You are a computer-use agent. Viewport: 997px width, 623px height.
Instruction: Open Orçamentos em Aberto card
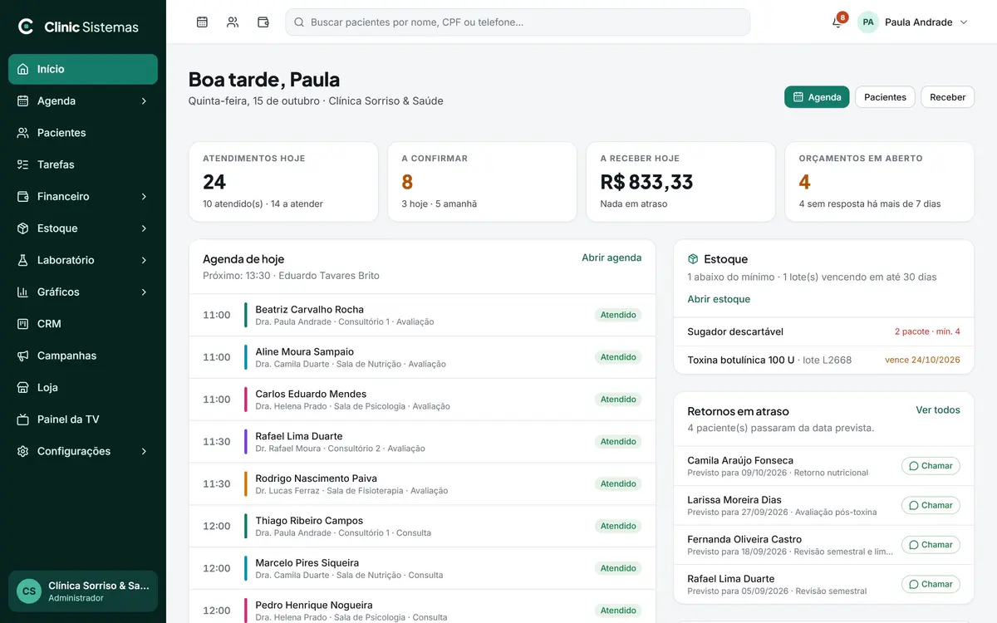[x=879, y=182]
